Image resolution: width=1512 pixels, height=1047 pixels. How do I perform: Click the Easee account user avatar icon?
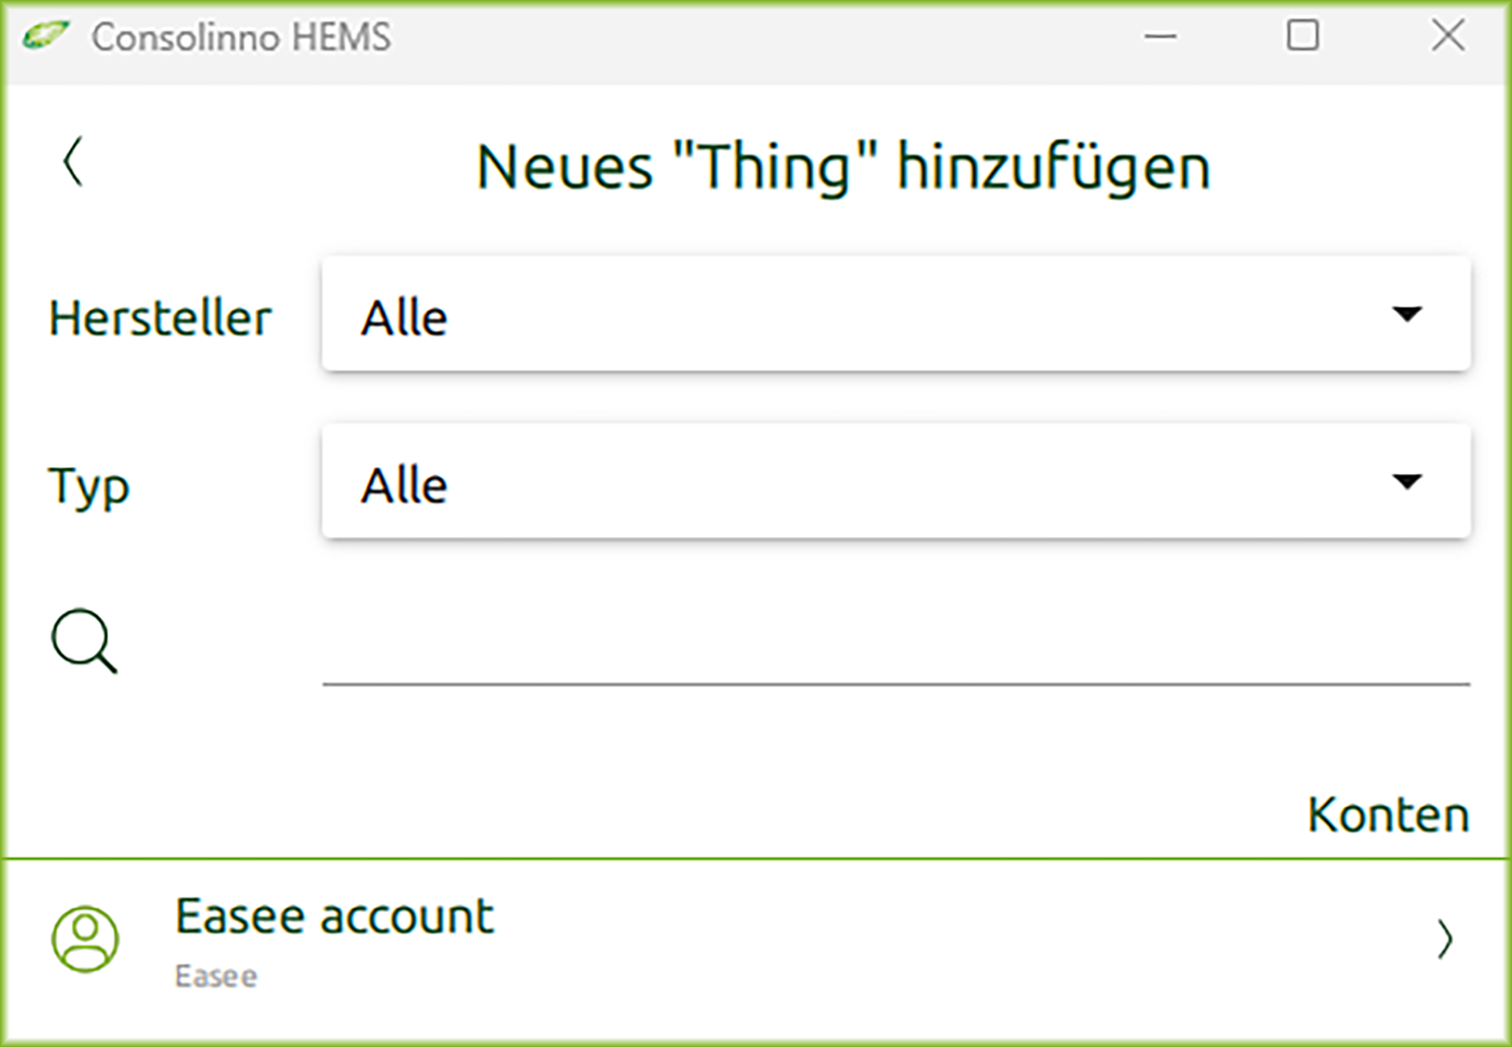tap(85, 938)
